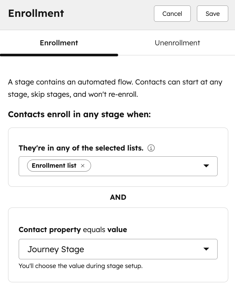Click the Enrollment list chip

pos(54,165)
